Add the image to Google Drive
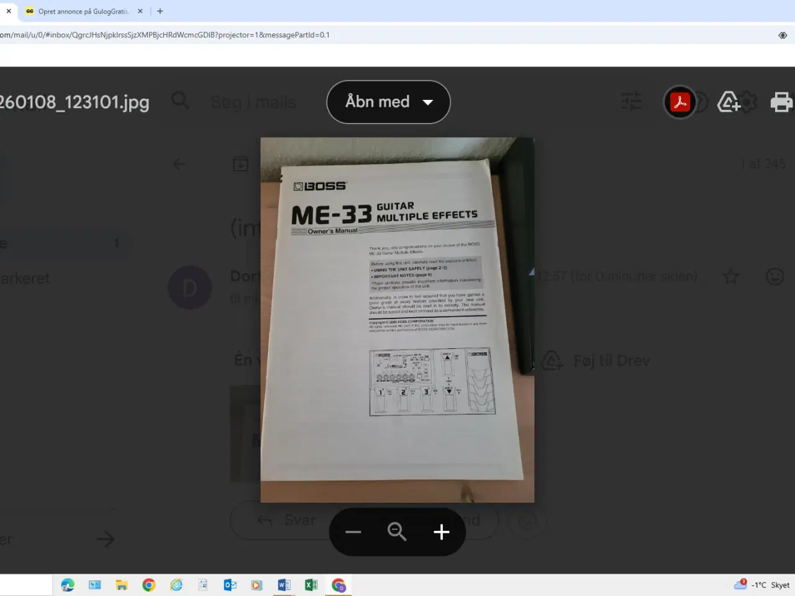 click(x=729, y=102)
